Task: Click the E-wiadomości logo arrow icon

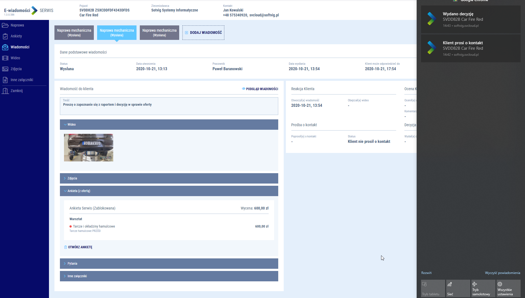Action: (x=34, y=11)
